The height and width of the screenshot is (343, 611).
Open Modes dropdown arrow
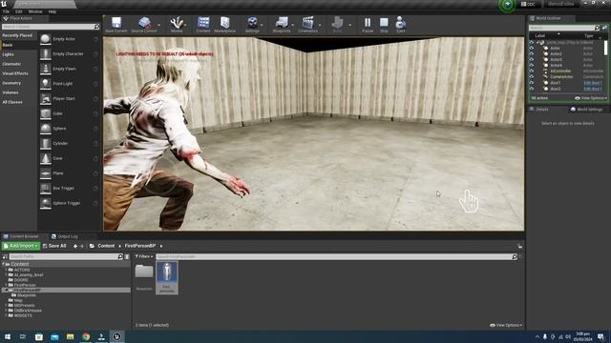point(185,25)
